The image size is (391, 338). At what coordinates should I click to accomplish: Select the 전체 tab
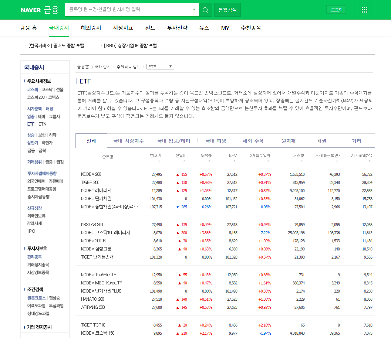91,141
